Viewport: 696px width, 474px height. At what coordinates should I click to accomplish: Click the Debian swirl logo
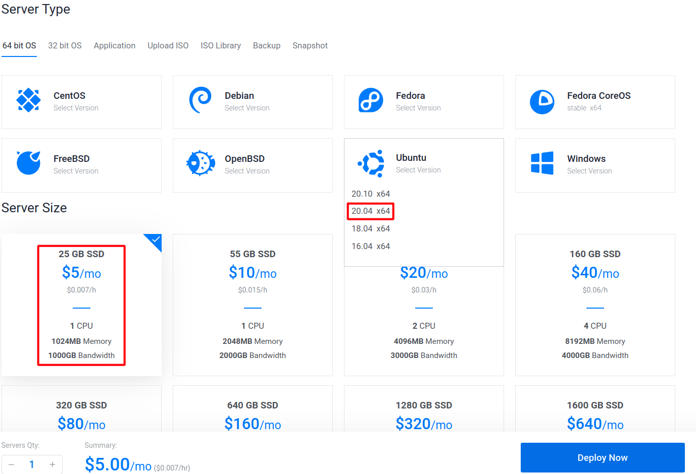[200, 100]
